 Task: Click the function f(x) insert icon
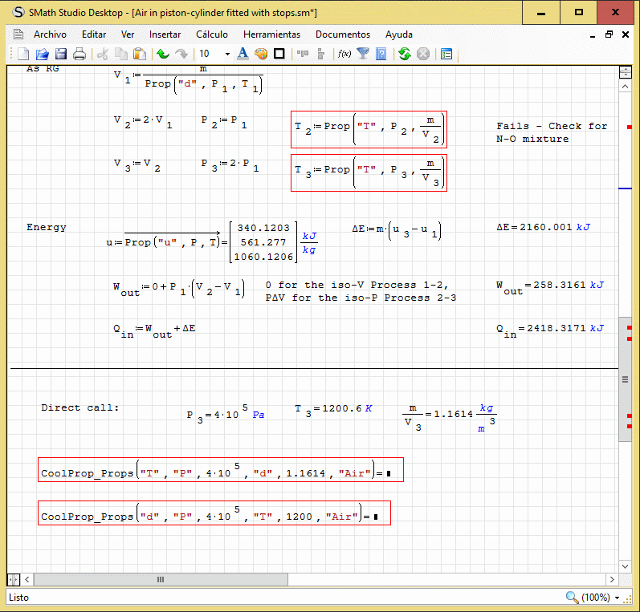click(x=344, y=54)
